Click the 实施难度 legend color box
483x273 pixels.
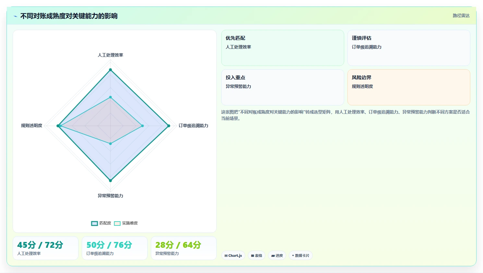pos(117,224)
